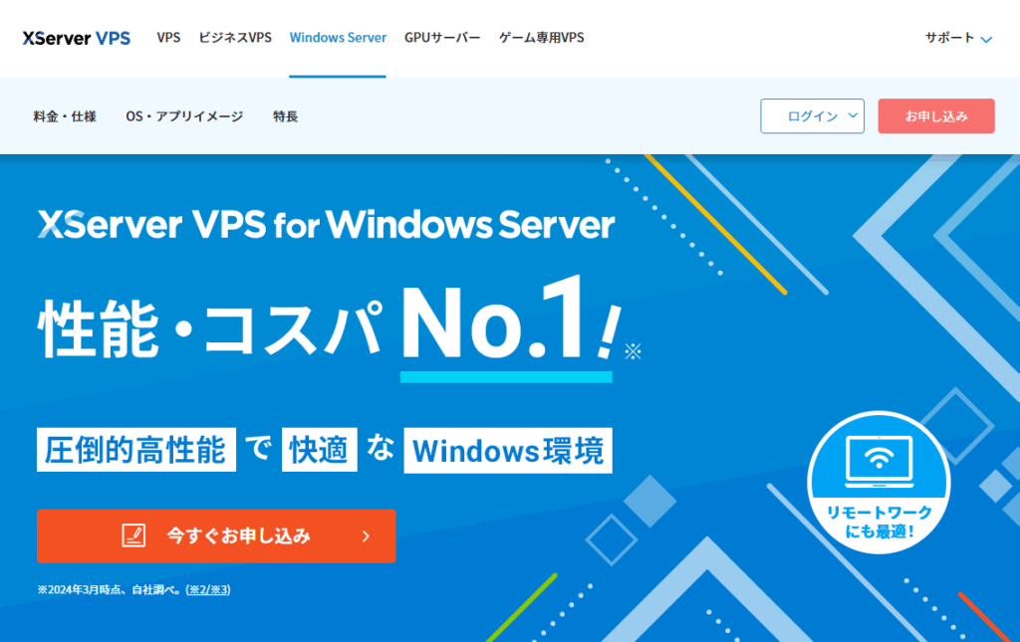Viewport: 1020px width, 642px height.
Task: Click the Windows環境 highlighted label
Action: point(507,450)
